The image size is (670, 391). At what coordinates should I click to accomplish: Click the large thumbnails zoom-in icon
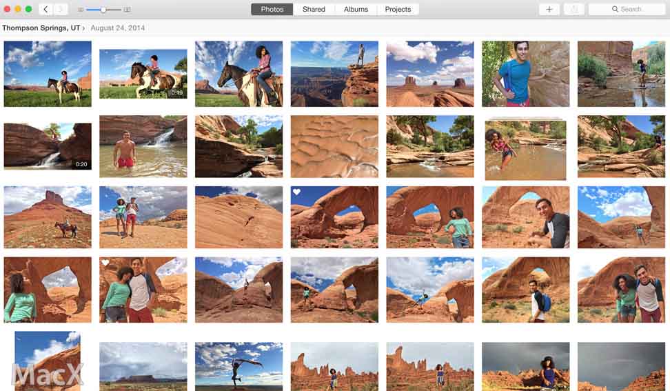click(x=127, y=10)
